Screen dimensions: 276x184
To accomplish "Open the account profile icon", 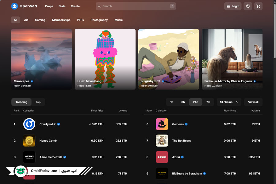I will [x=248, y=6].
